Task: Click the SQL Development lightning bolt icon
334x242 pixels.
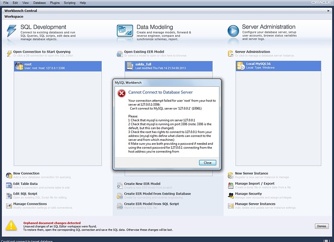Action: tap(11, 31)
